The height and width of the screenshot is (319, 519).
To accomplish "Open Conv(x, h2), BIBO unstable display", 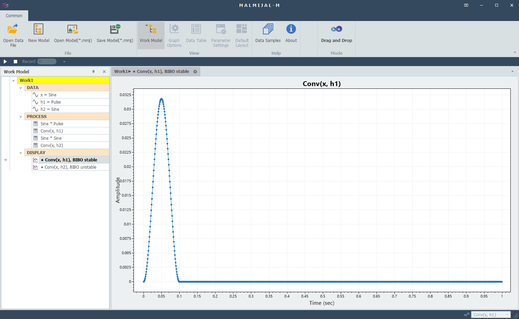I will tap(71, 167).
